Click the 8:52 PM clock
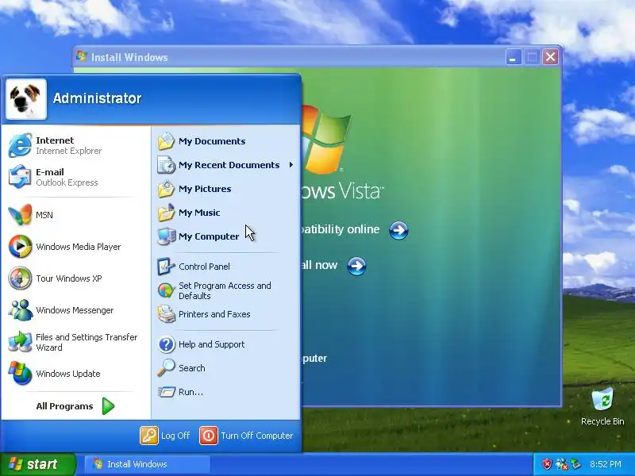The width and height of the screenshot is (635, 476). [606, 464]
